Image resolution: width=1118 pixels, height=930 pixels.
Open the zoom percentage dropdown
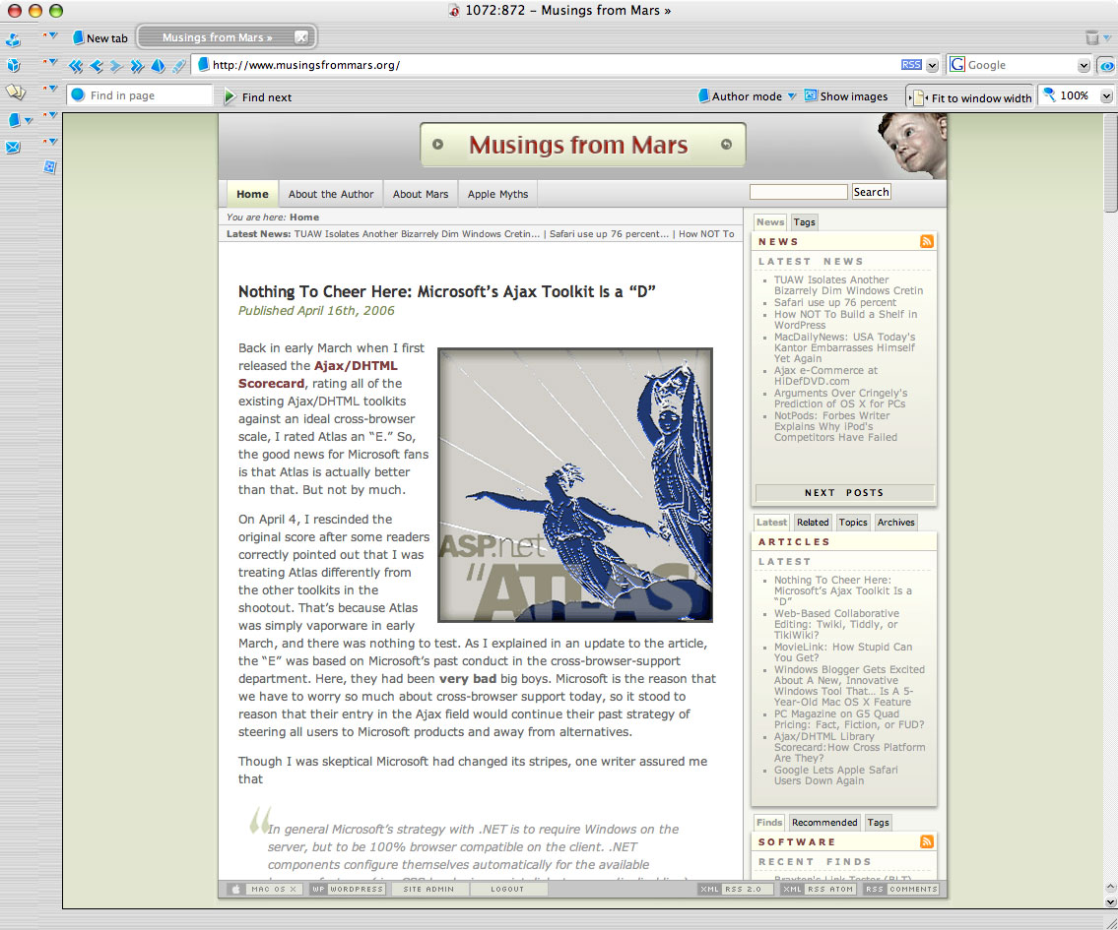pyautogui.click(x=1106, y=96)
